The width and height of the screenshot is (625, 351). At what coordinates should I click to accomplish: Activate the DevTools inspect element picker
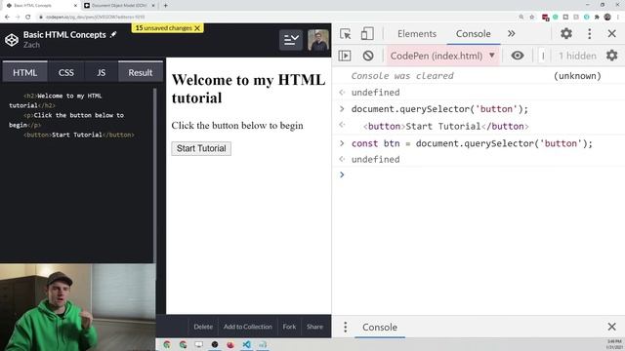345,34
